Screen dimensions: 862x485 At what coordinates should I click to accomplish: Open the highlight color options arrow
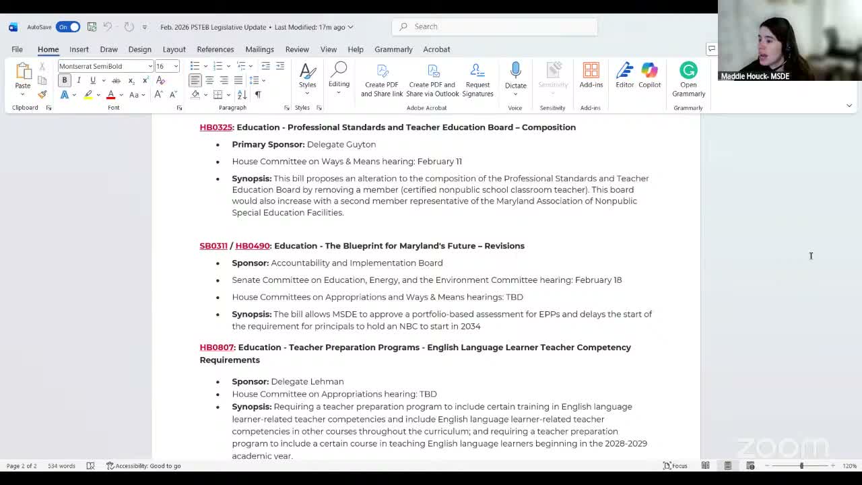[x=98, y=94]
